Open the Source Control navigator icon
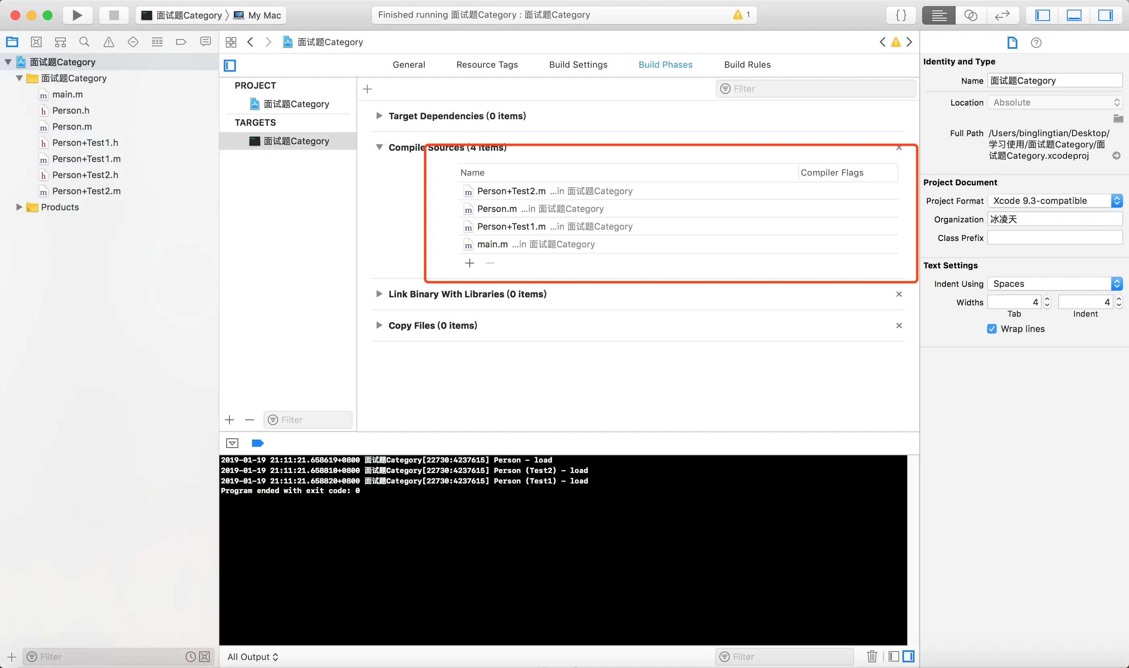1129x668 pixels. (x=36, y=42)
